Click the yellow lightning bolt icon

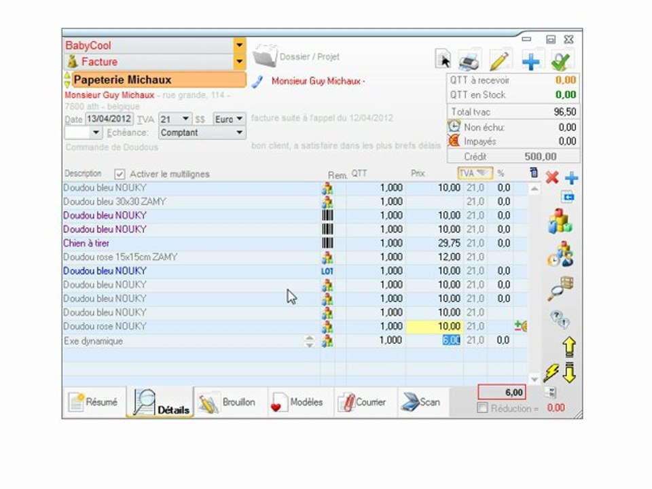tap(551, 373)
